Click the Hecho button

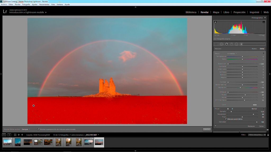coord(207,129)
